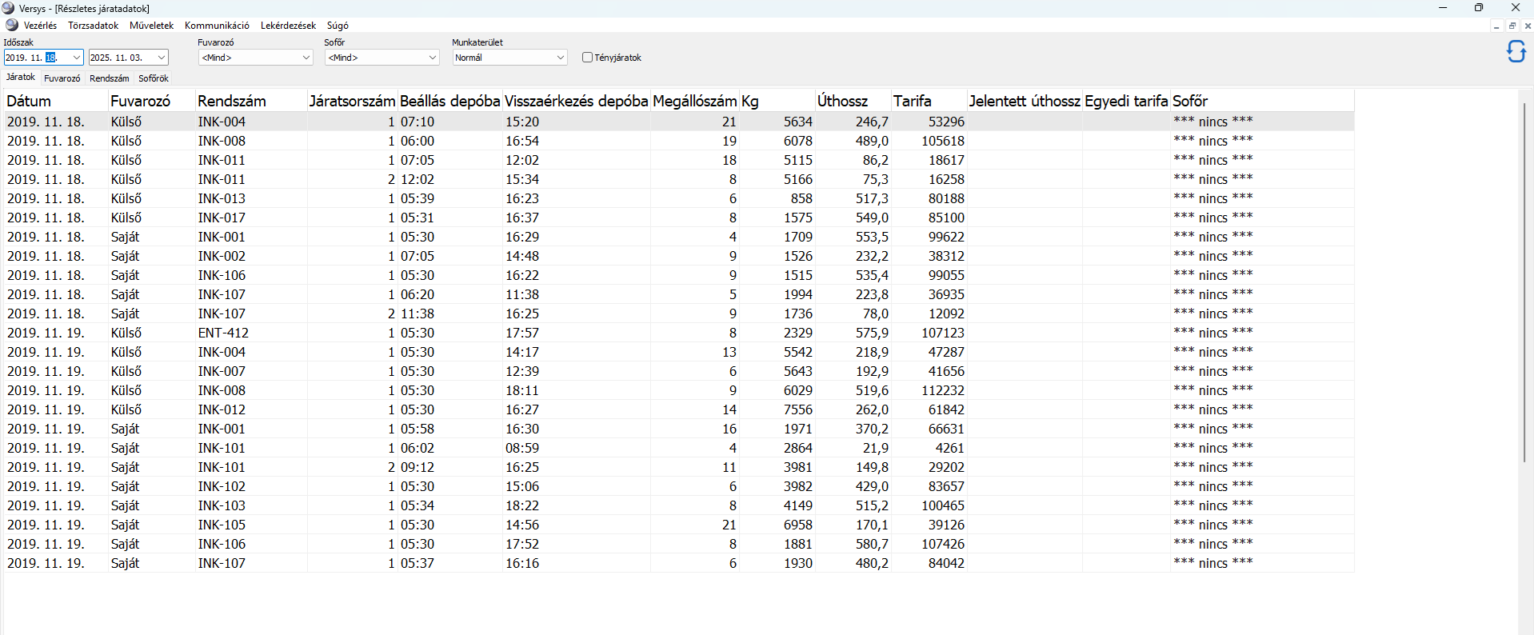This screenshot has width=1534, height=635.
Task: Open the Fuvarozó dropdown
Action: pyautogui.click(x=306, y=58)
